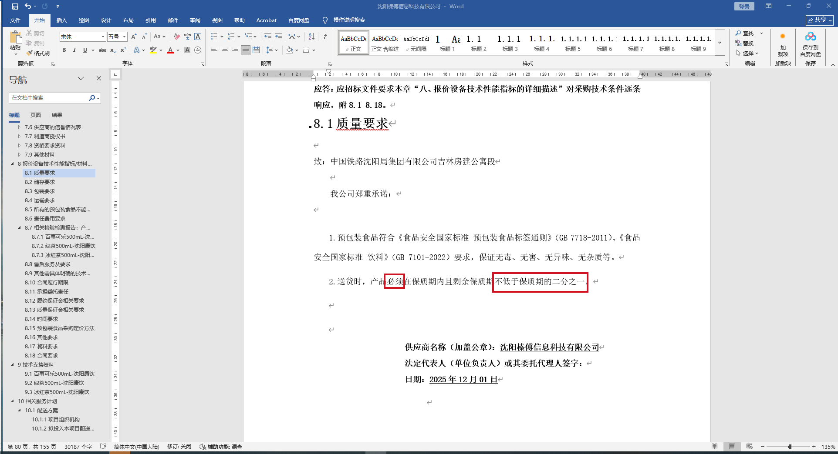The image size is (838, 454).
Task: Switch to the 布局 ribbon tab
Action: pyautogui.click(x=128, y=20)
